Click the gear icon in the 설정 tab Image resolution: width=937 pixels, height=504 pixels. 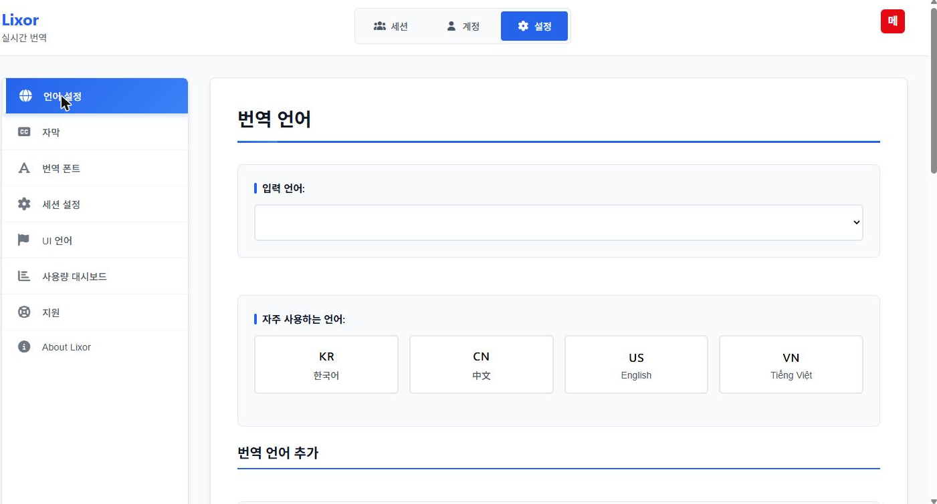pyautogui.click(x=523, y=26)
